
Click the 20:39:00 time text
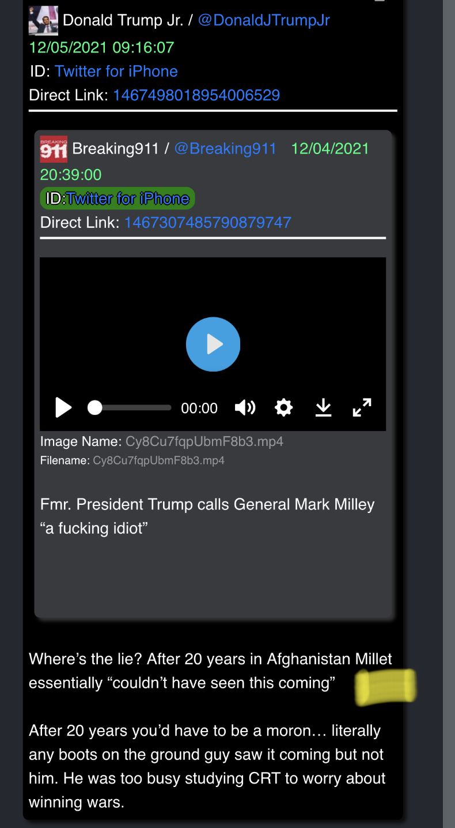tap(71, 174)
